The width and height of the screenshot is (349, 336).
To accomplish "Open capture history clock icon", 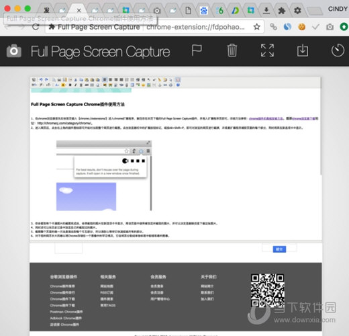I will point(338,50).
